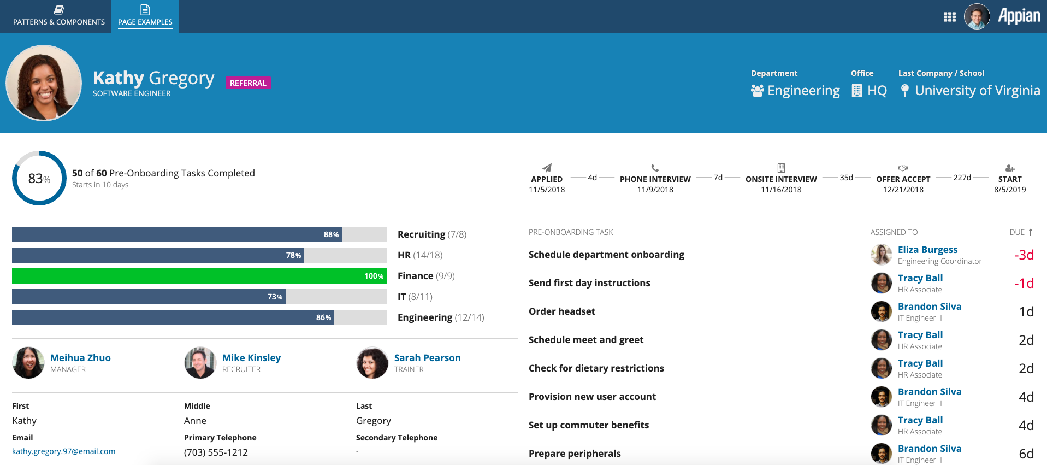
Task: Click the University of Virginia location pin
Action: pyautogui.click(x=905, y=91)
